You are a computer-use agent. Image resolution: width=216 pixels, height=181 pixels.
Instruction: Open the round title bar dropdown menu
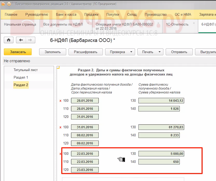9,4
